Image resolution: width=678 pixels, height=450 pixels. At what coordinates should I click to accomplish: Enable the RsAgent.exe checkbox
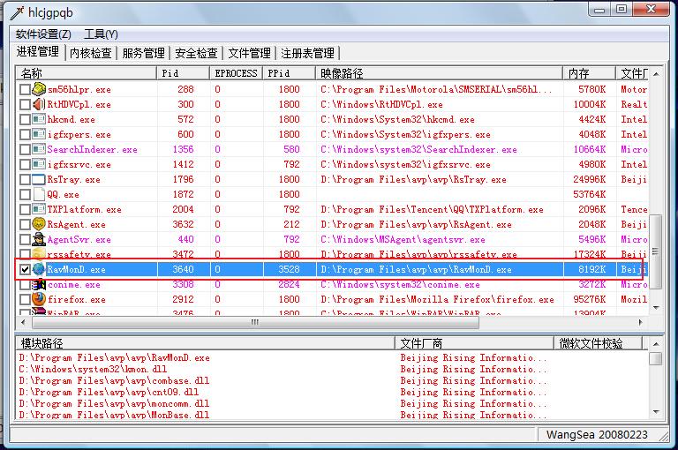click(25, 224)
